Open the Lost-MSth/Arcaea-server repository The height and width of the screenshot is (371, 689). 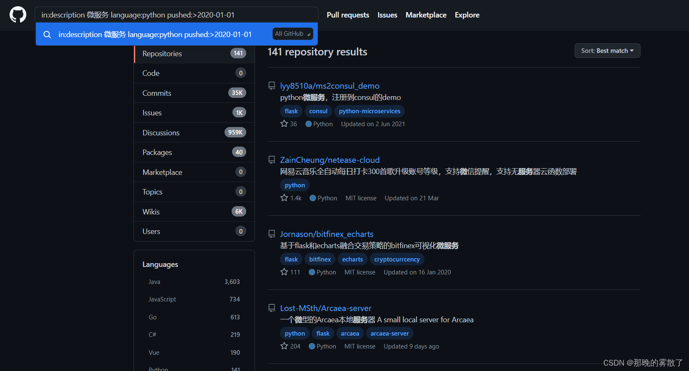click(x=326, y=308)
